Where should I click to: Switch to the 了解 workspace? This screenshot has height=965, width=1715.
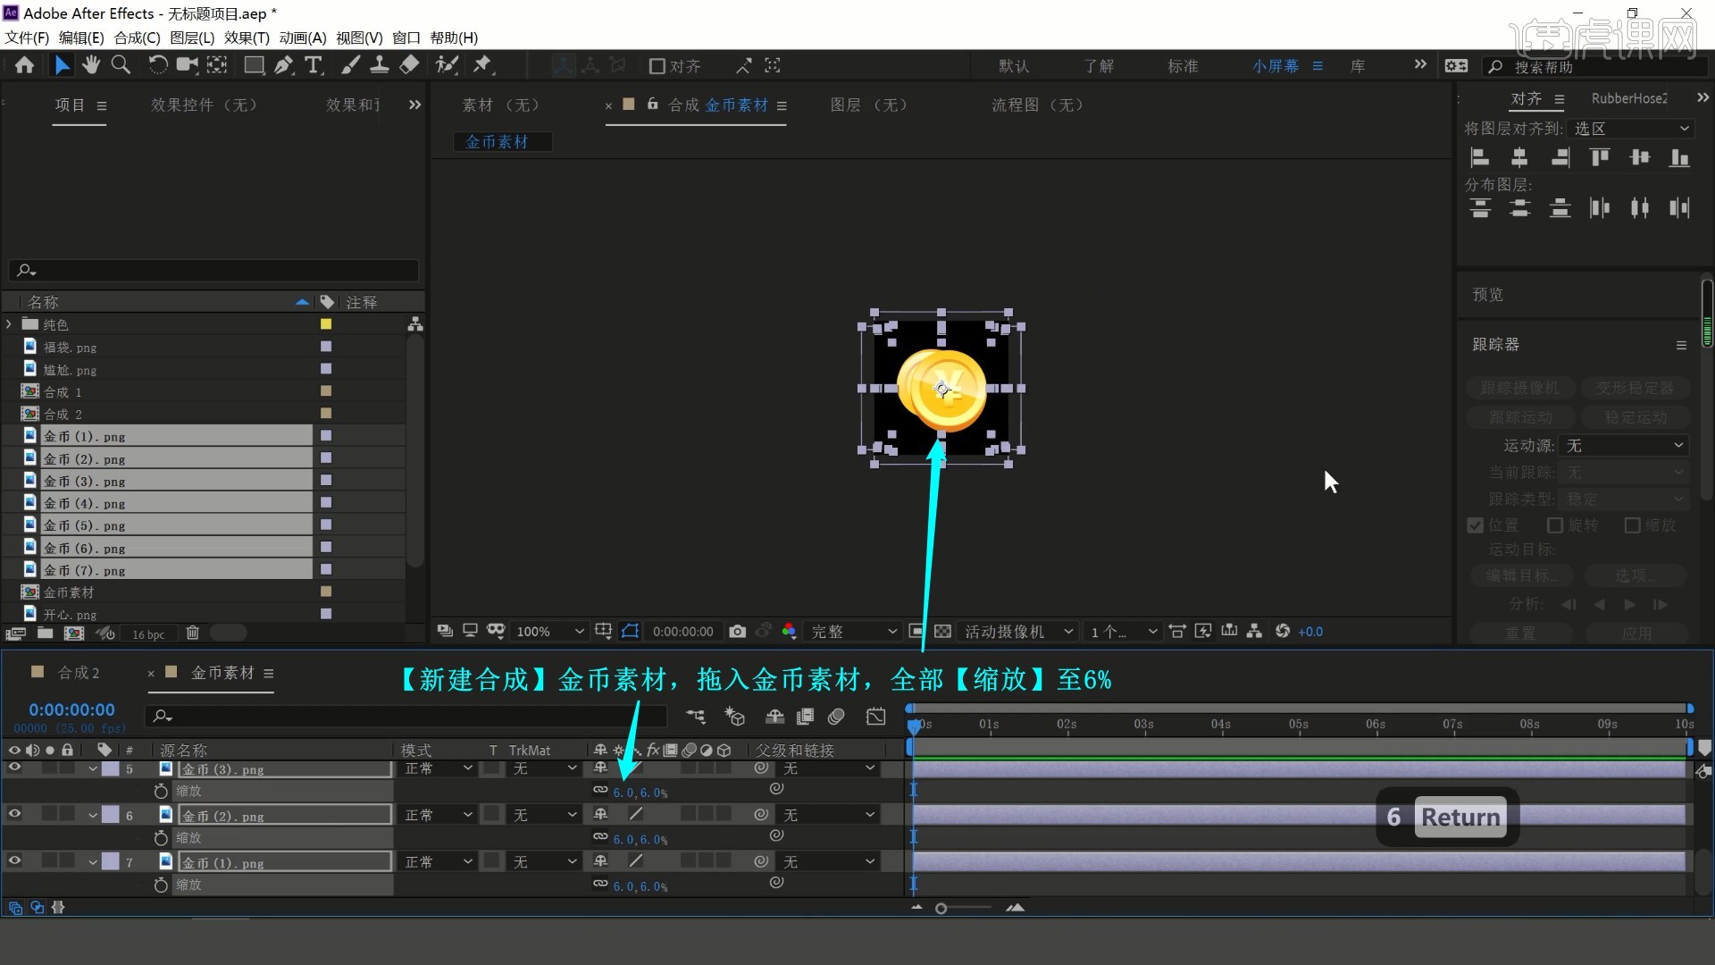tap(1099, 66)
